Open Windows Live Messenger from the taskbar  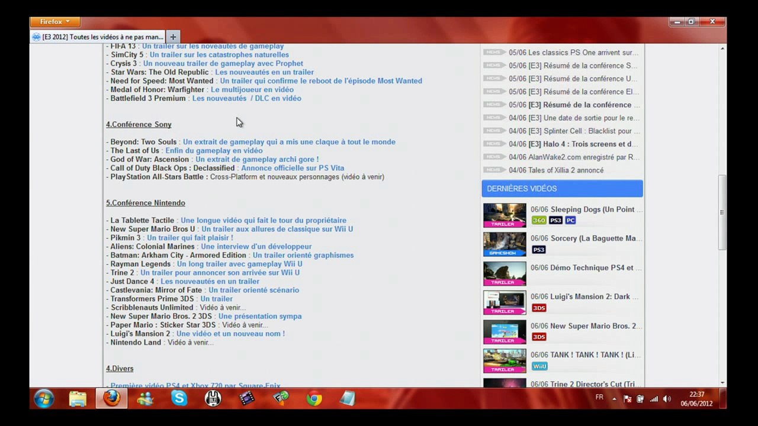point(145,399)
